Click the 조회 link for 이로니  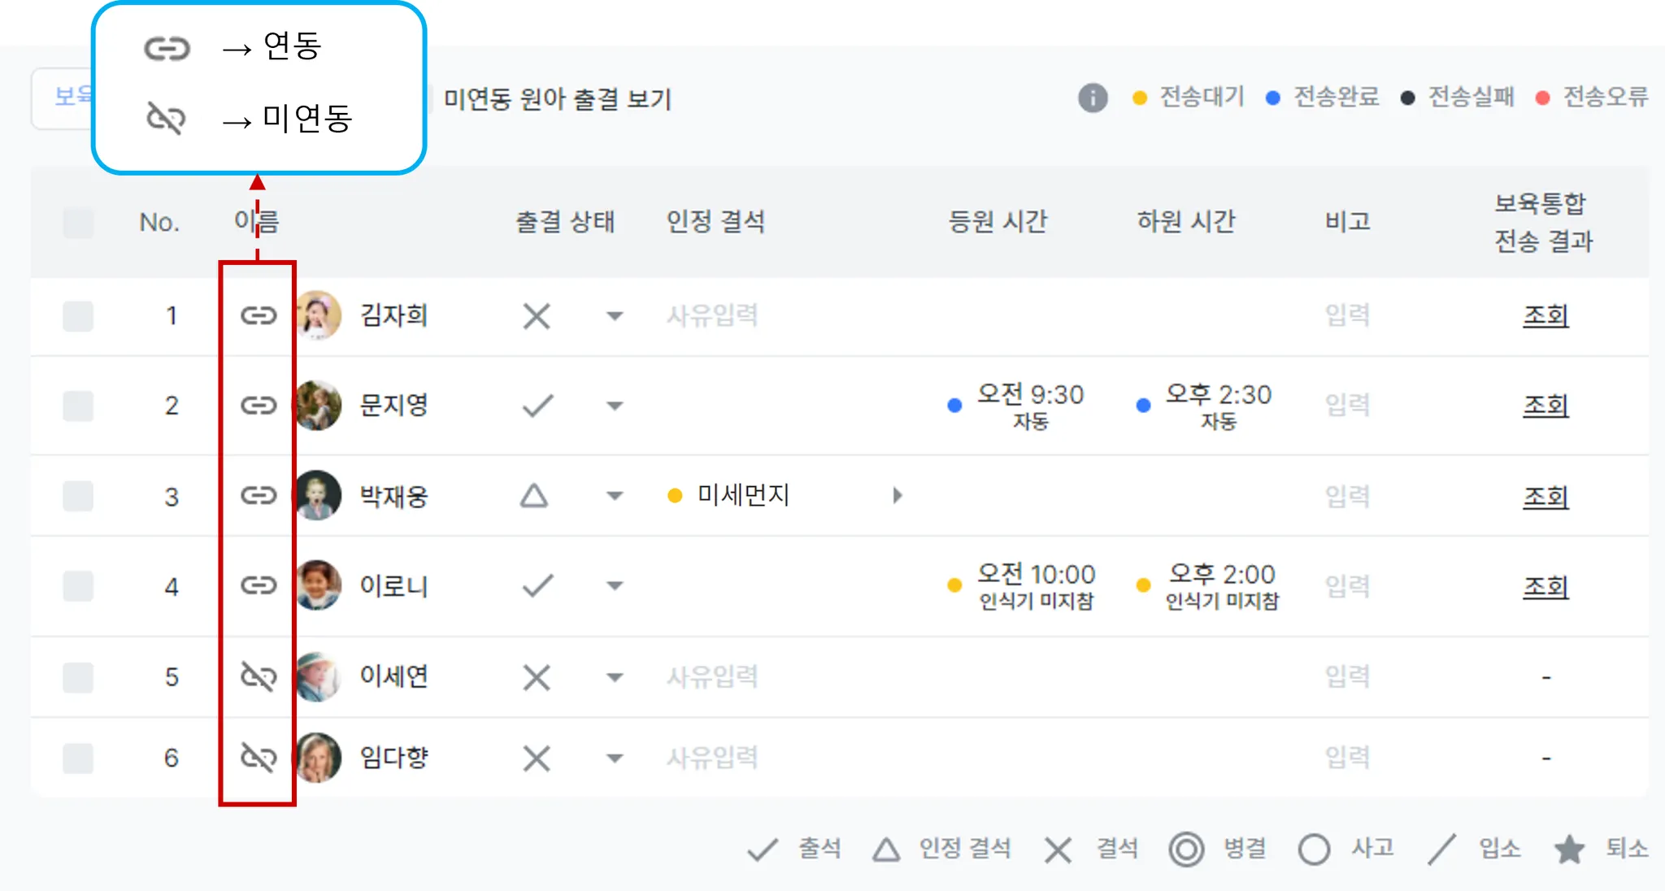pyautogui.click(x=1545, y=586)
